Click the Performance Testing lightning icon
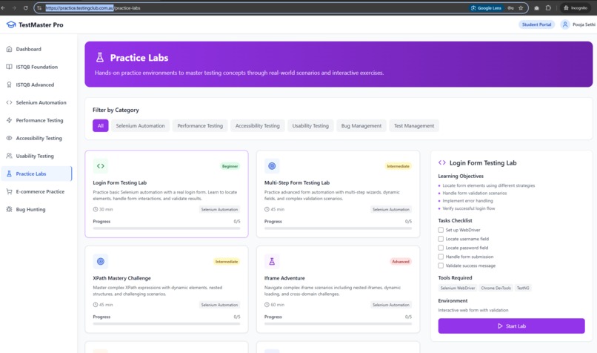Screen dimensions: 597x353 click(x=9, y=120)
